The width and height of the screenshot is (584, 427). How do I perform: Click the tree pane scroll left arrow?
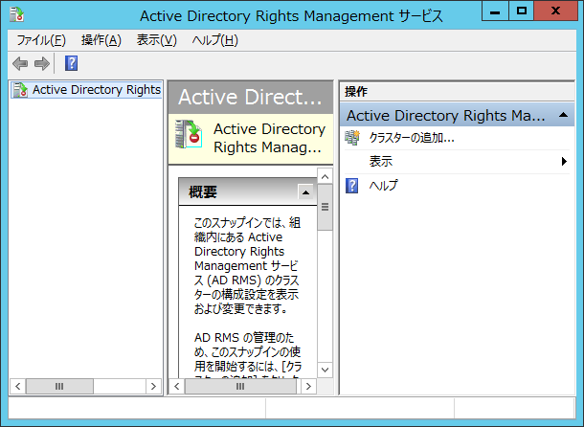18,387
